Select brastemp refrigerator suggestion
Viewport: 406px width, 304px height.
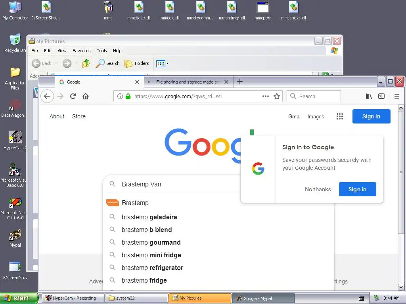[x=218, y=268]
